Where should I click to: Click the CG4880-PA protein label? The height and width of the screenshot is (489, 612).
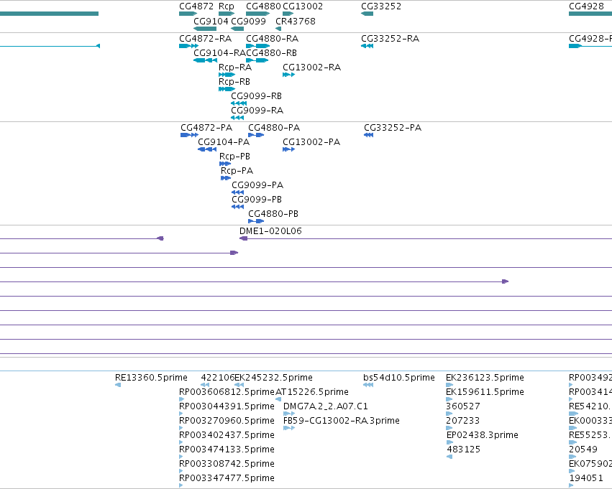pyautogui.click(x=274, y=128)
